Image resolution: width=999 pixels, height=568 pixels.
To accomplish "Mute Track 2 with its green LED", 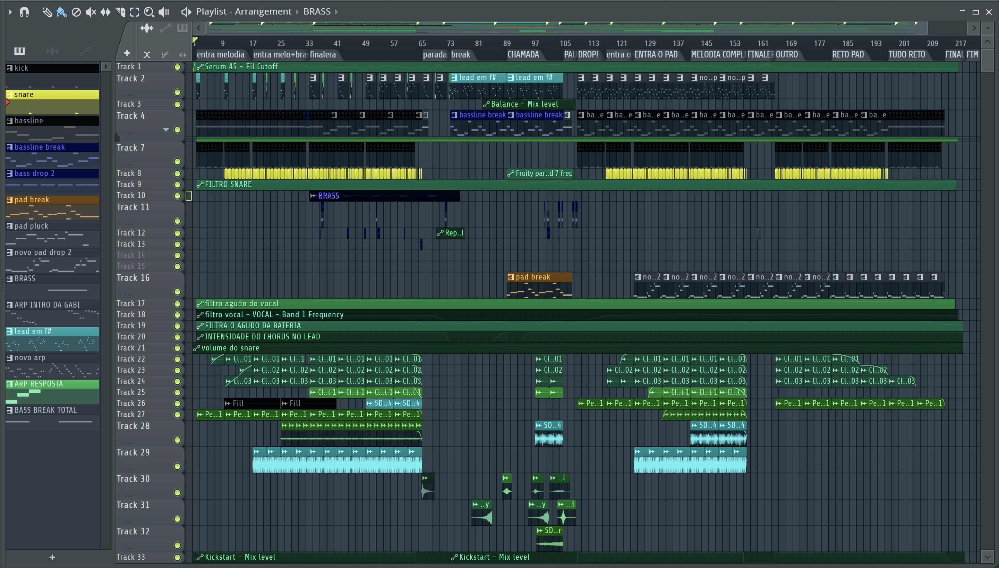I will (177, 92).
